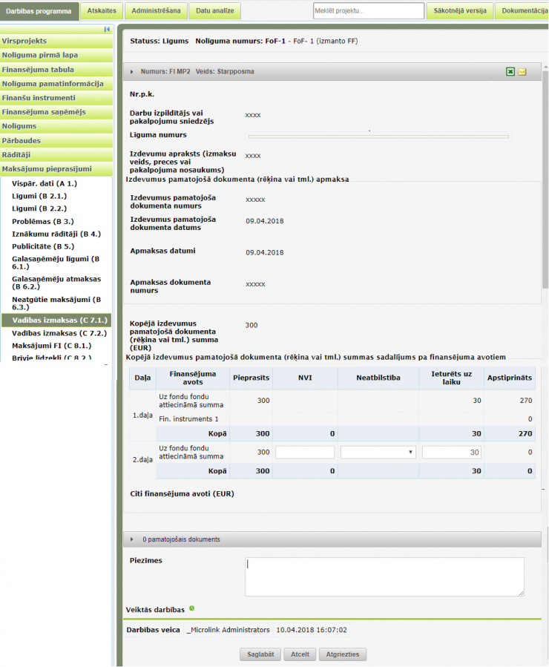This screenshot has width=549, height=667.
Task: Click the Atgriezties button
Action: [x=343, y=654]
